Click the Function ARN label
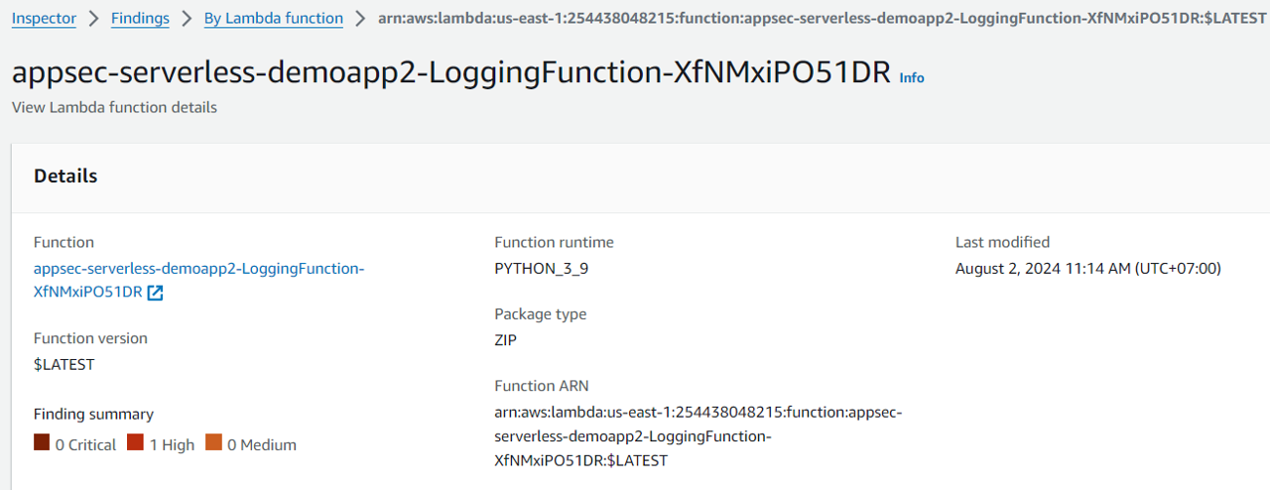Image resolution: width=1270 pixels, height=490 pixels. point(541,386)
